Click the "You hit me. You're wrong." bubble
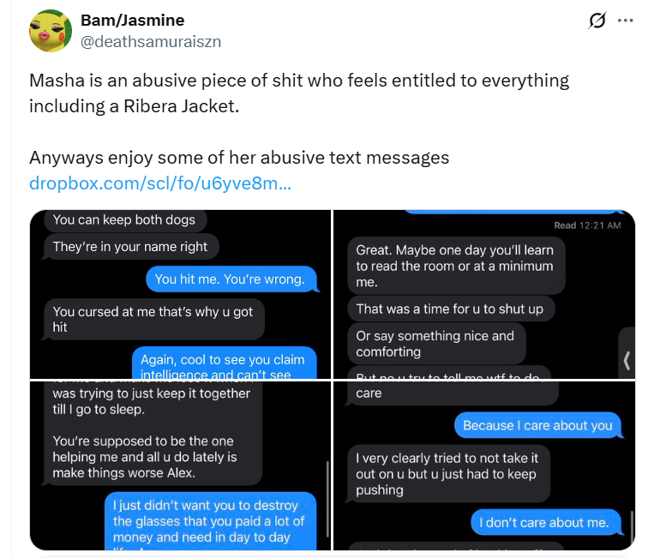Screen dimensions: 648x558 231,279
